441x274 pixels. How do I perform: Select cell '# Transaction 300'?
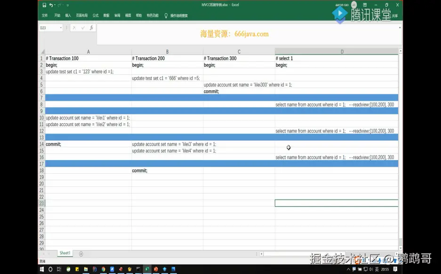coord(239,58)
